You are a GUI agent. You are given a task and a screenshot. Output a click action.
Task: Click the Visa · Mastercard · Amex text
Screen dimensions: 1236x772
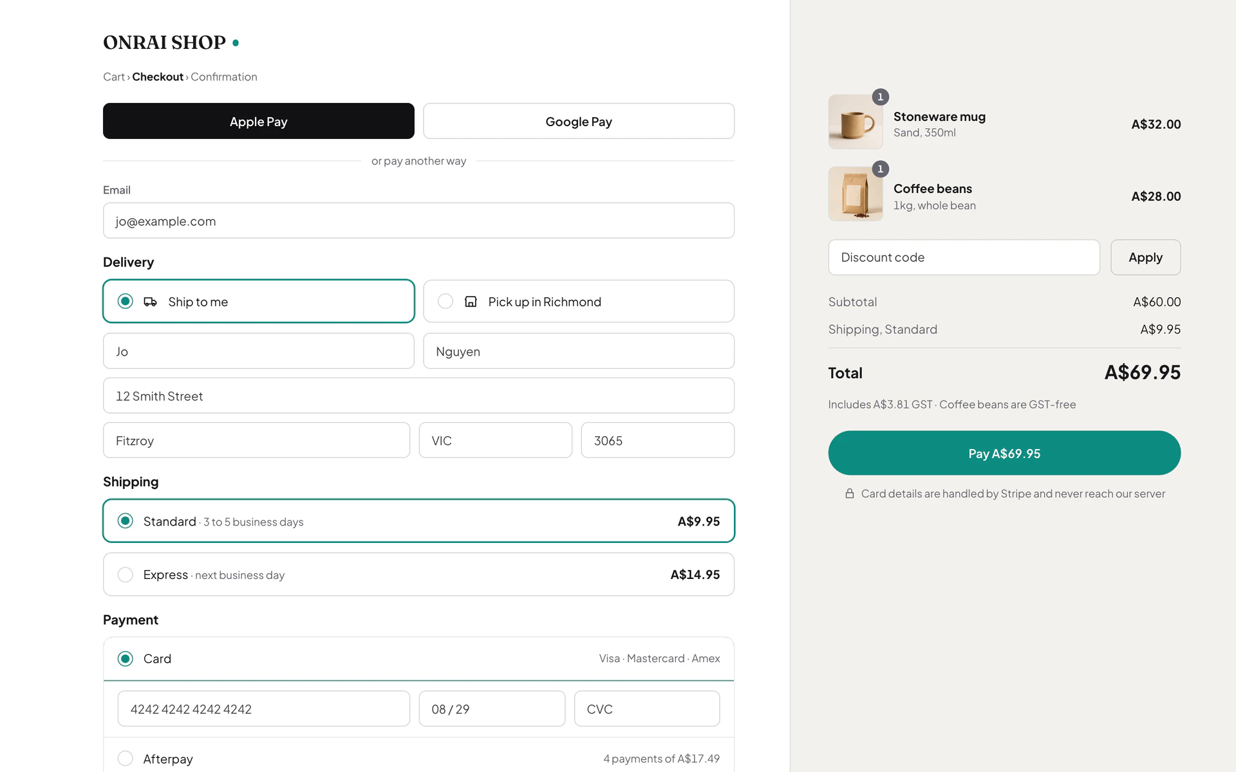pos(659,658)
